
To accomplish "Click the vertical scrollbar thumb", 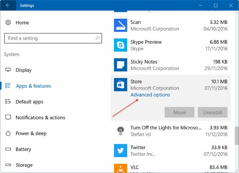I will [x=237, y=136].
